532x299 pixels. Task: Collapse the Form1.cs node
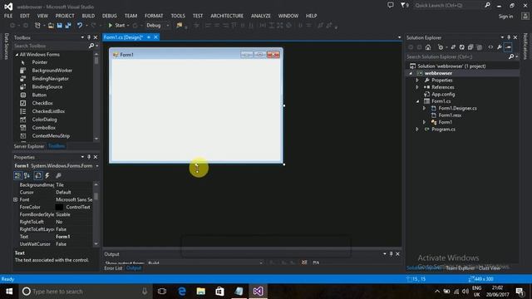pyautogui.click(x=417, y=101)
